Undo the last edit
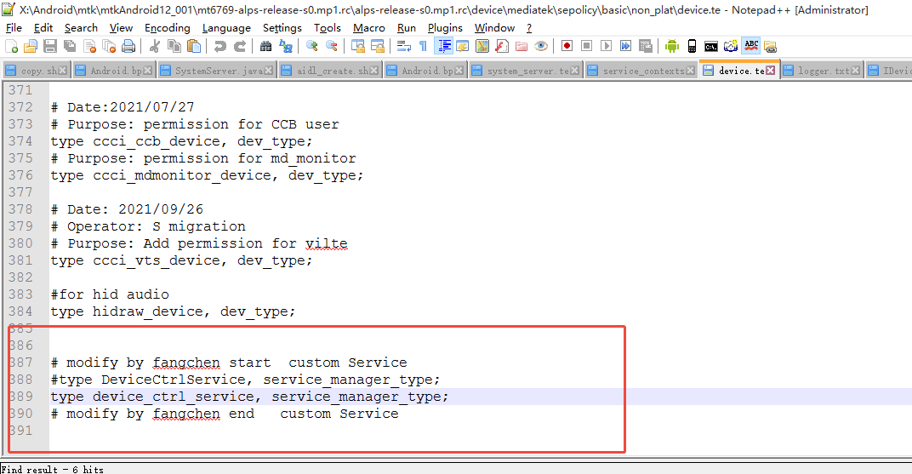 tap(219, 47)
